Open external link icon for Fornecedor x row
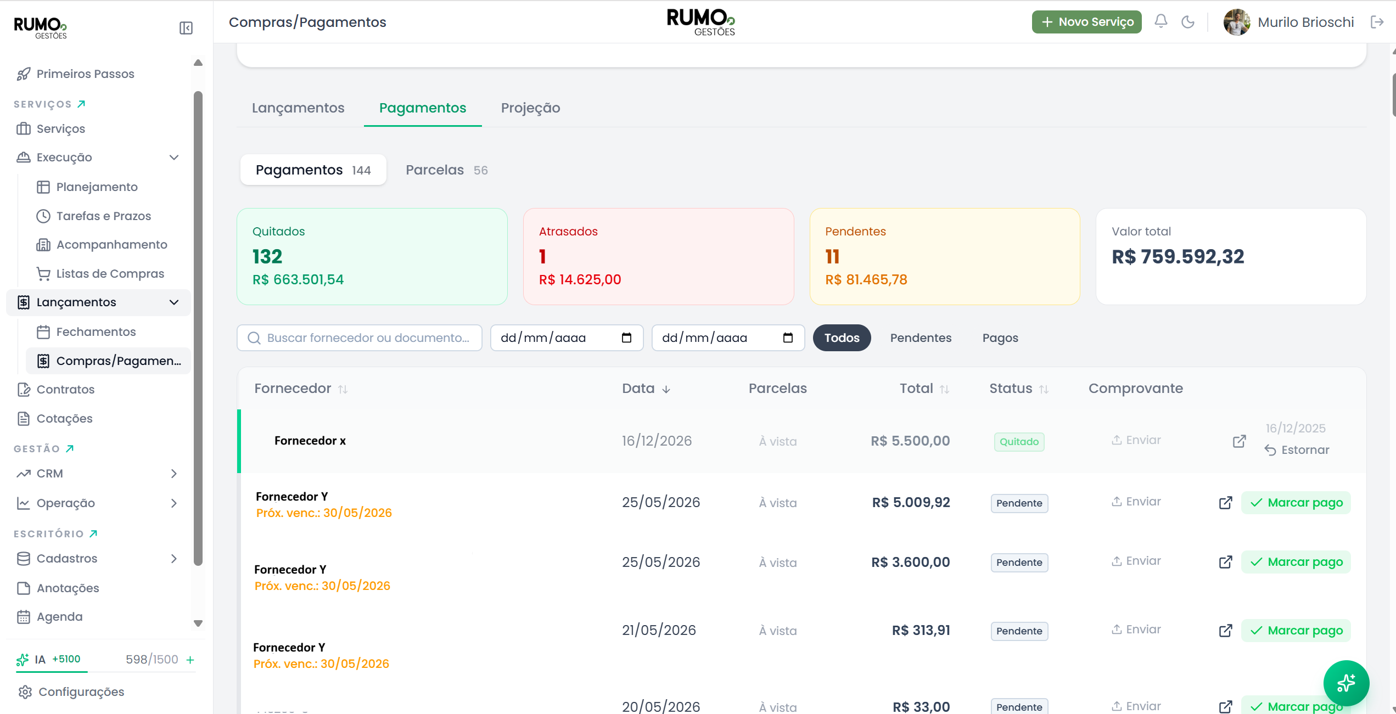 pos(1239,441)
